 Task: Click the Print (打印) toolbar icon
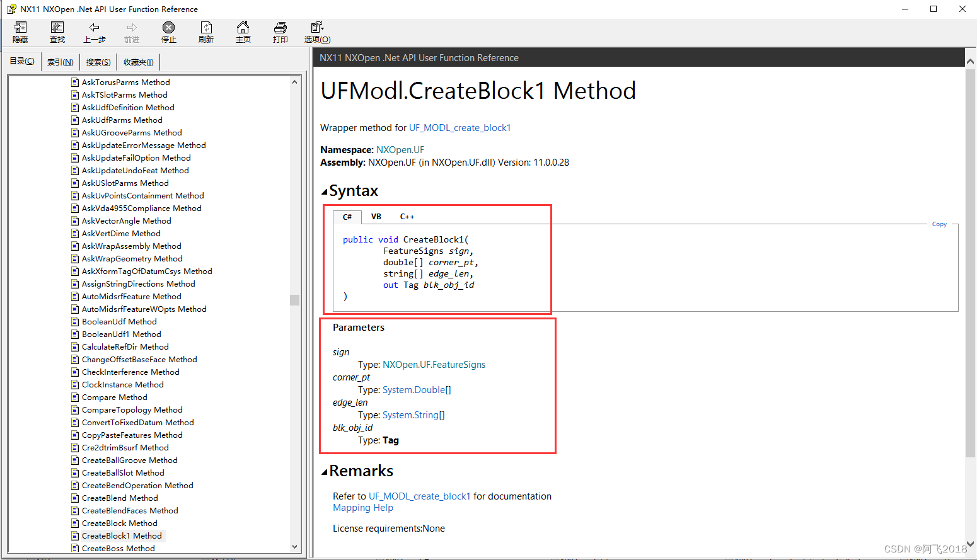coord(280,32)
